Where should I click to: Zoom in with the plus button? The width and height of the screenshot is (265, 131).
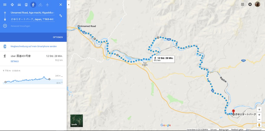pos(259,115)
